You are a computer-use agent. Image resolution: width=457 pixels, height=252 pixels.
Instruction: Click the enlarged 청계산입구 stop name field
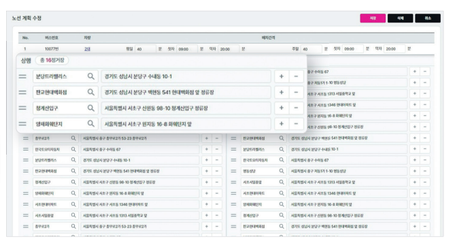tap(65, 108)
